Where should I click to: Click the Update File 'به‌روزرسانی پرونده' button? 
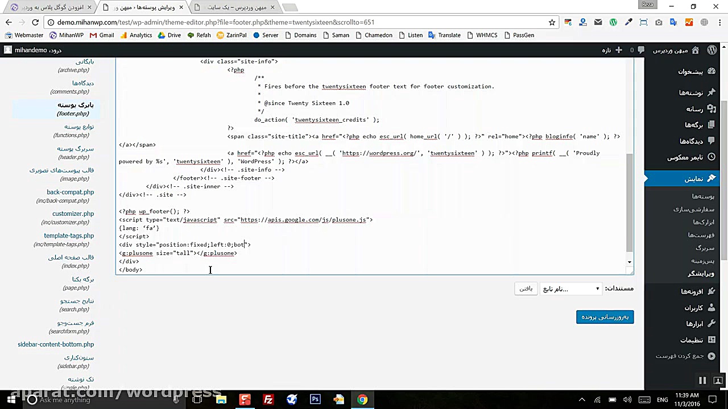coord(605,317)
